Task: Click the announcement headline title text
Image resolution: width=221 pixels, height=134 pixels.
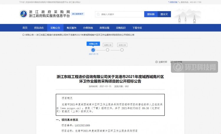Action: [x=110, y=79]
